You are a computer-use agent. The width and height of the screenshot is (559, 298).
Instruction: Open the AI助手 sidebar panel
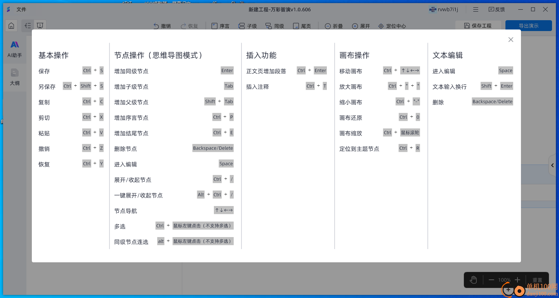coord(15,49)
